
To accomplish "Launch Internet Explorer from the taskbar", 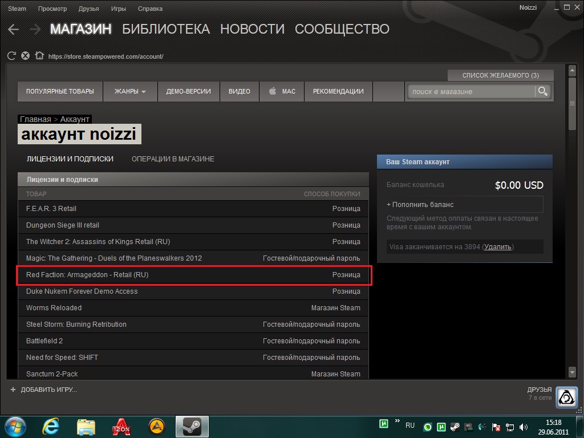I will click(51, 427).
